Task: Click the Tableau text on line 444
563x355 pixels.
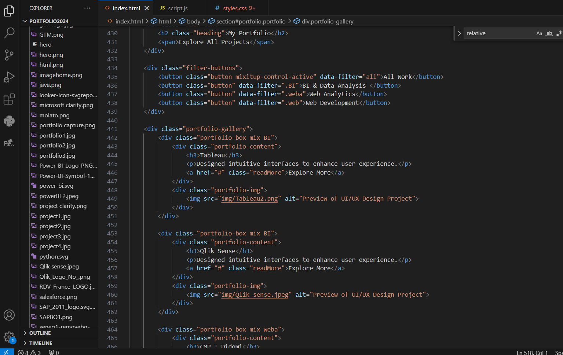Action: [x=212, y=155]
